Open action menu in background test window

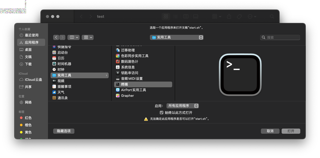coord(252,16)
